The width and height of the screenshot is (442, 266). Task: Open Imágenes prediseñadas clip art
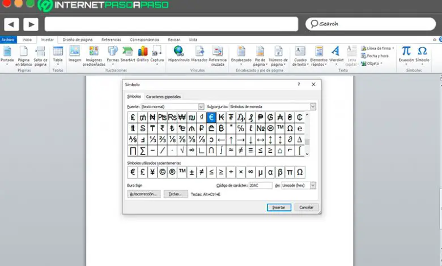[94, 56]
